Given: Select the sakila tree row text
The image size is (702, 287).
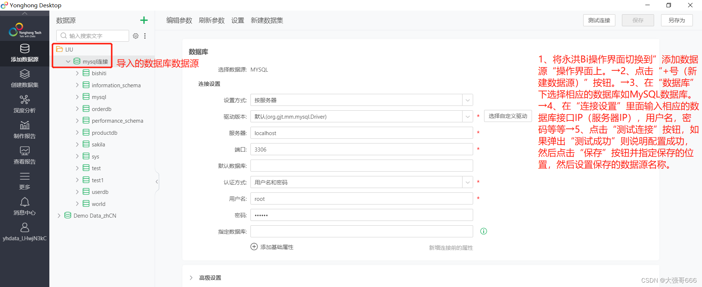Looking at the screenshot, I should pos(98,145).
